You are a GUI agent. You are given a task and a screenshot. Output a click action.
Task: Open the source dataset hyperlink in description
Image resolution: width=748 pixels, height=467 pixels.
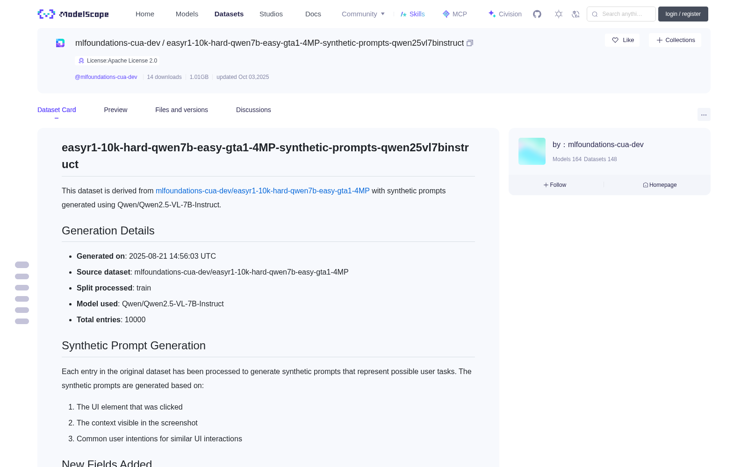[x=263, y=191]
